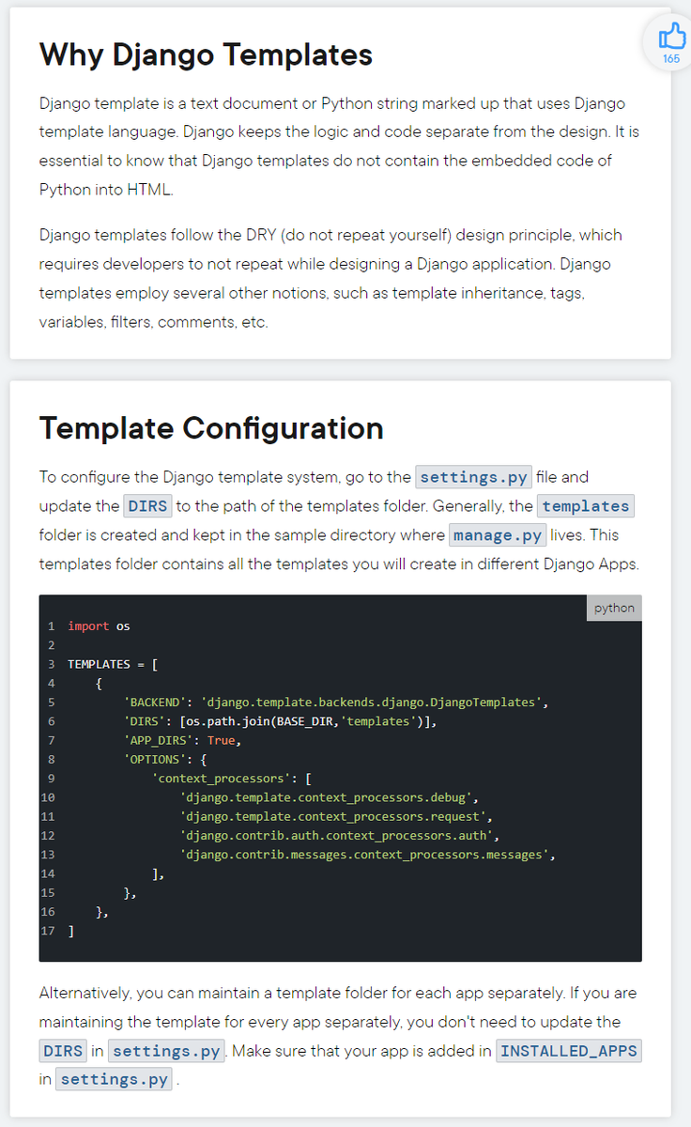Viewport: 691px width, 1127px height.
Task: Click the Why Django Templates heading
Action: (206, 54)
